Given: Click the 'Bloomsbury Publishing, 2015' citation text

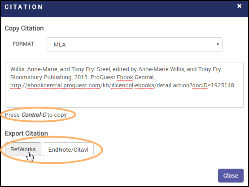Looking at the screenshot, I should pyautogui.click(x=49, y=77).
